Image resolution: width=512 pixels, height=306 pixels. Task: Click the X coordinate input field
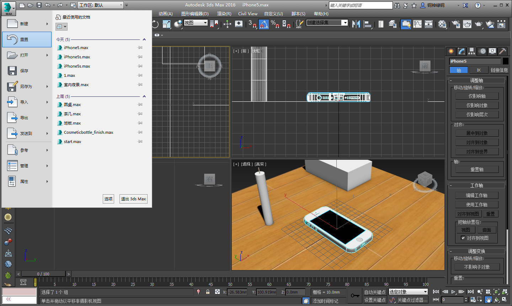[237, 292]
